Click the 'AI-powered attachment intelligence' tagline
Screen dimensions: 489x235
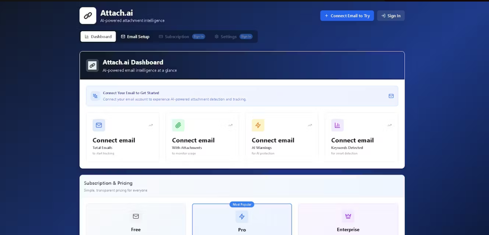132,20
